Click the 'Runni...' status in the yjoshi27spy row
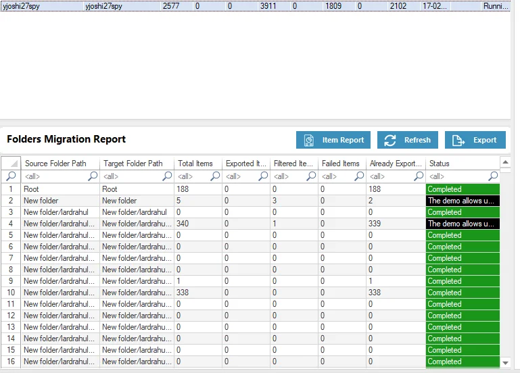Image resolution: width=520 pixels, height=373 pixels. point(496,6)
